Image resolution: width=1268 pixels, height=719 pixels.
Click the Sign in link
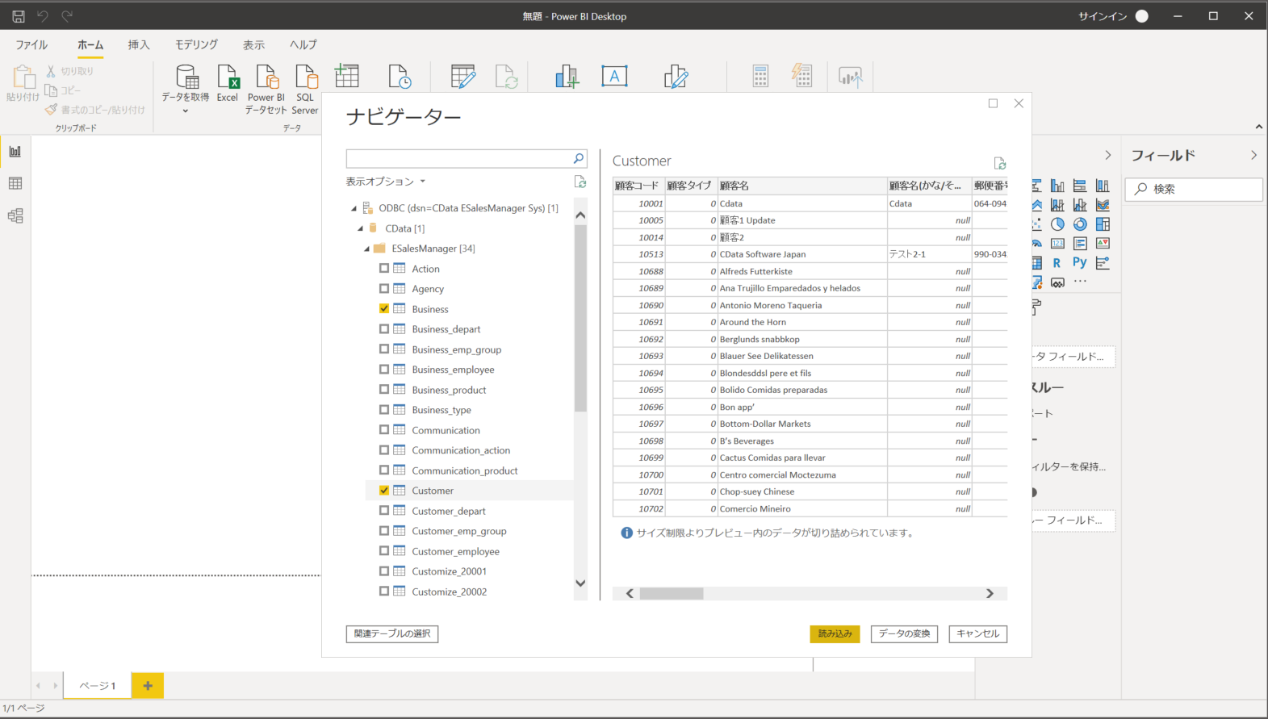tap(1103, 16)
